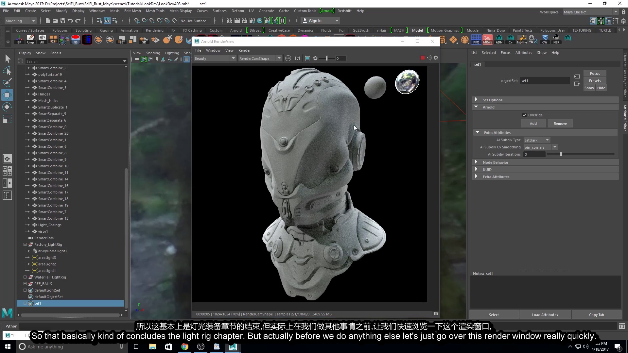This screenshot has height=353, width=628.
Task: Switch to the Polygons shelf tab
Action: click(x=60, y=30)
